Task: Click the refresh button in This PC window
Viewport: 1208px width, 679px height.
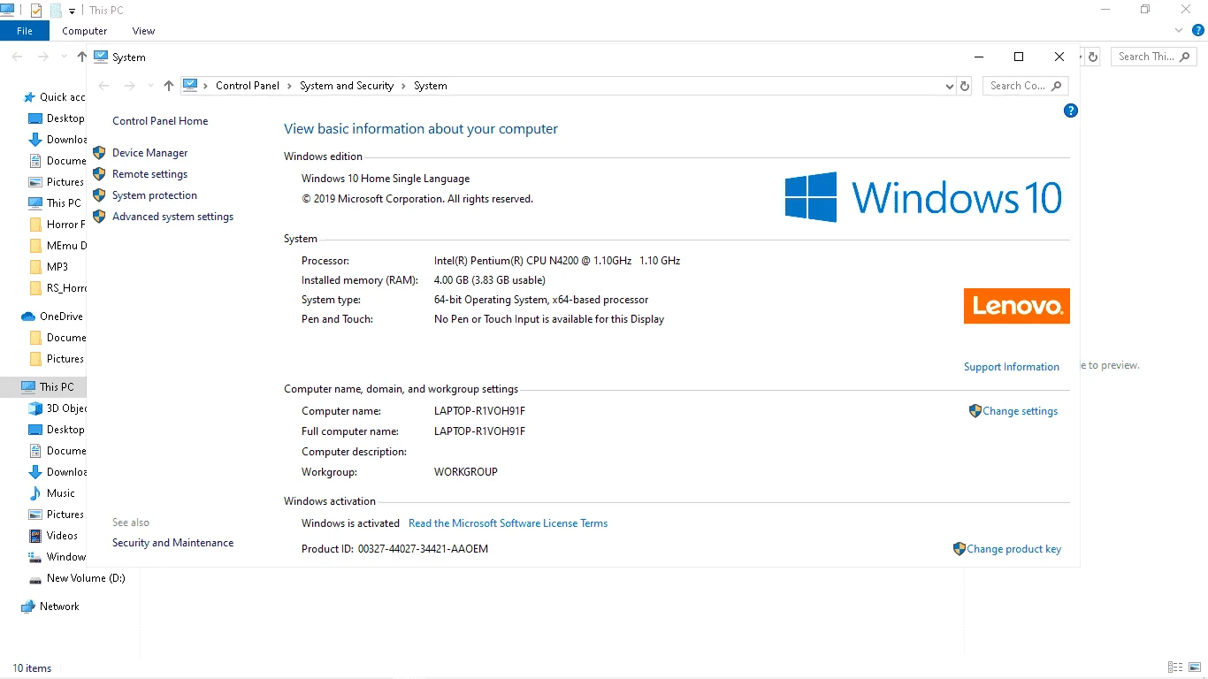Action: tap(1093, 57)
